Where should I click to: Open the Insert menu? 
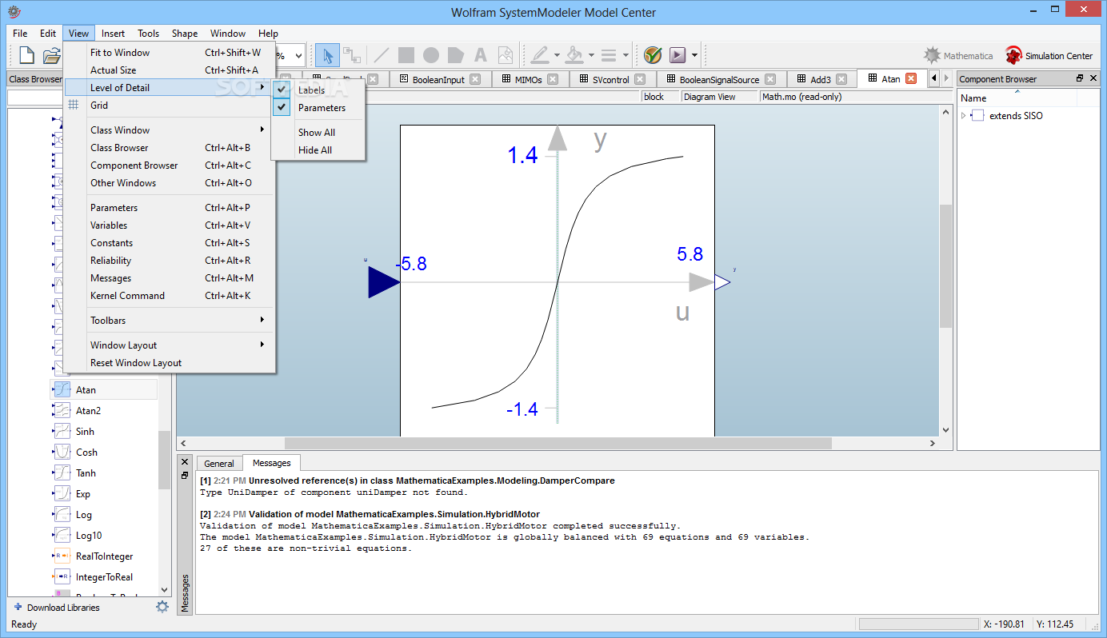[x=113, y=33]
